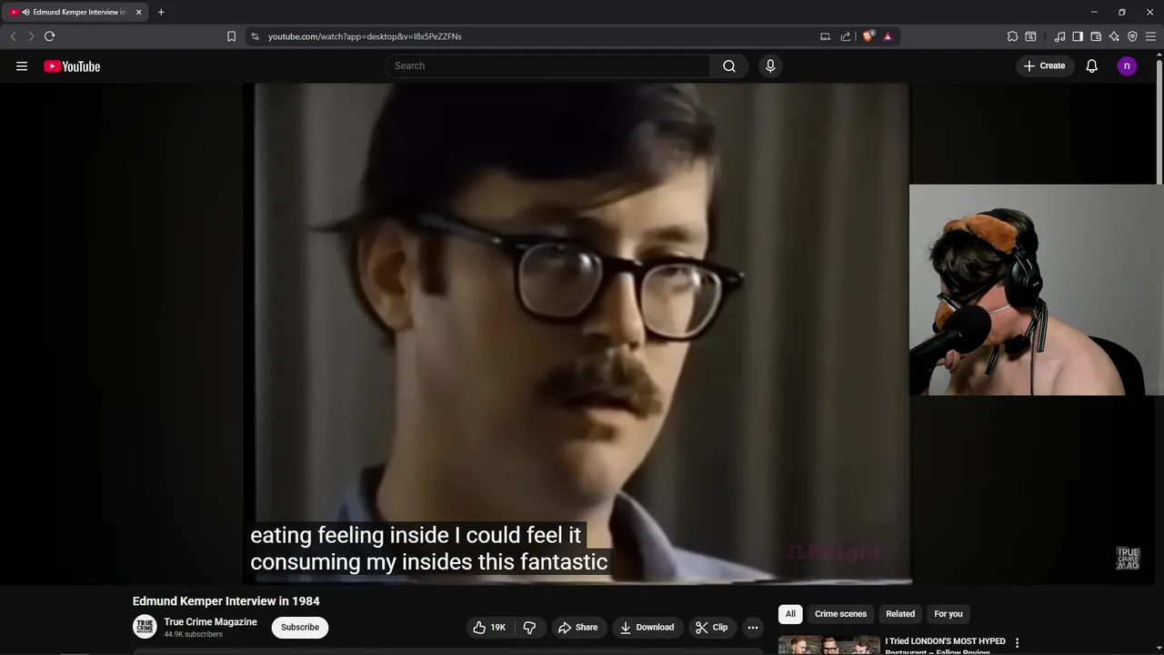Reload the page
Viewport: 1164px width, 655px height.
[x=49, y=36]
